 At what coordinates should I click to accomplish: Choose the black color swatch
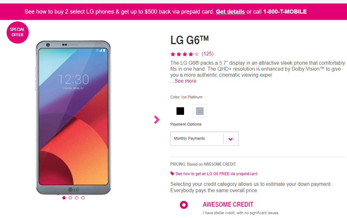click(180, 111)
